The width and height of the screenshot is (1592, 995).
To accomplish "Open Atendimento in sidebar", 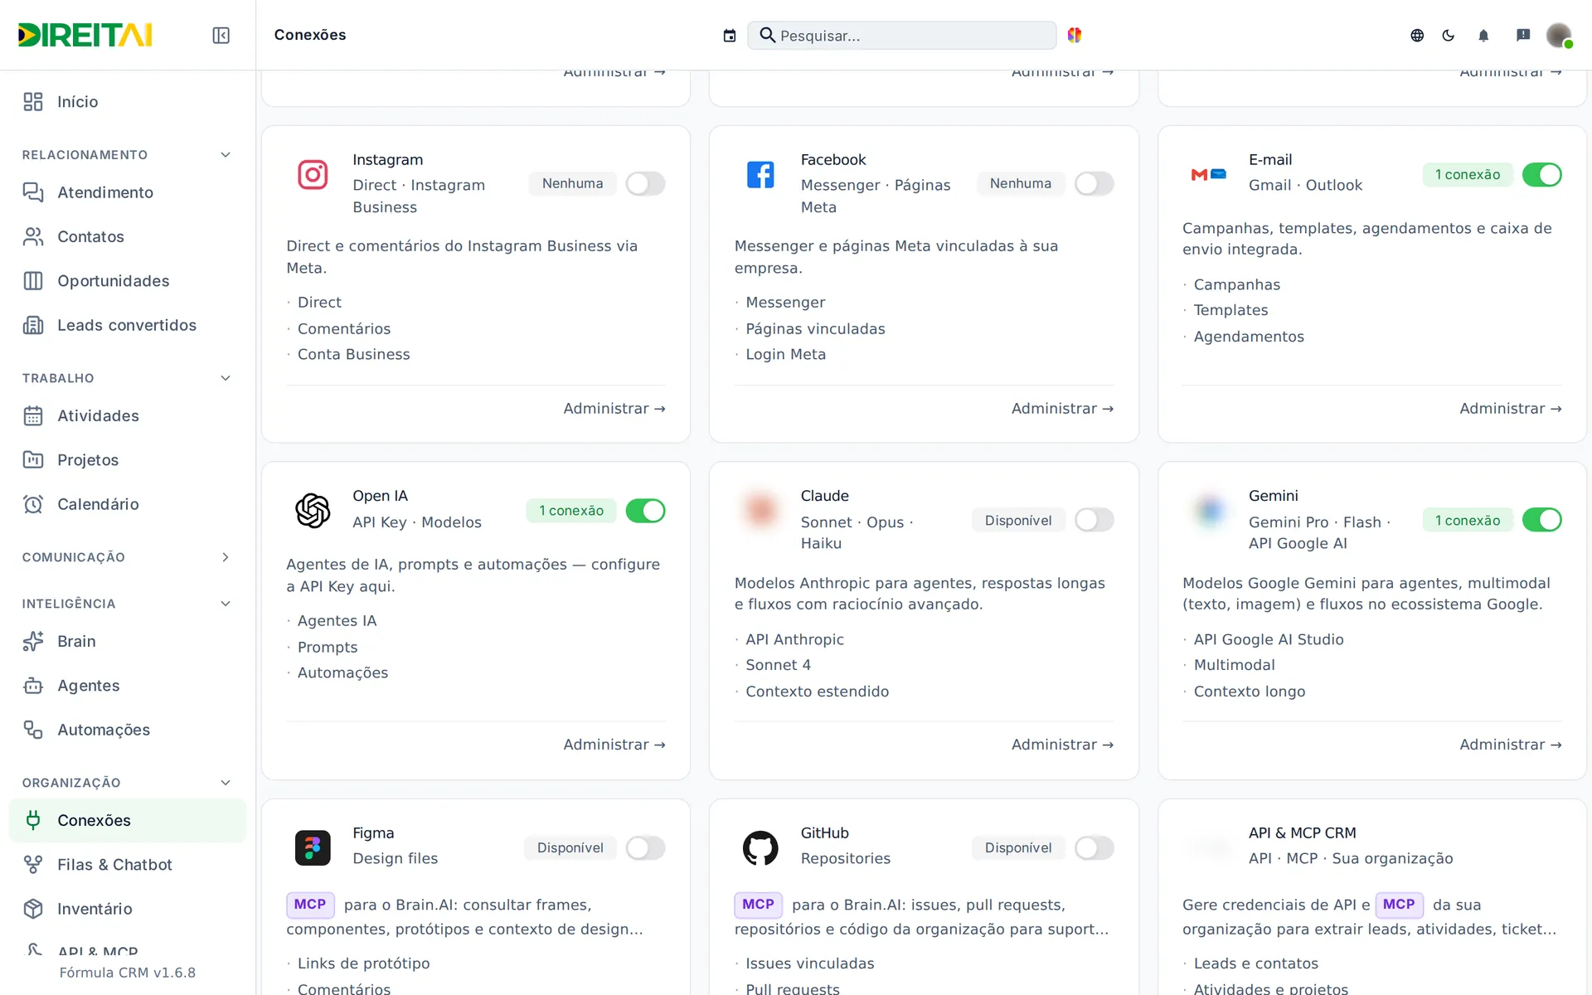I will [x=128, y=192].
